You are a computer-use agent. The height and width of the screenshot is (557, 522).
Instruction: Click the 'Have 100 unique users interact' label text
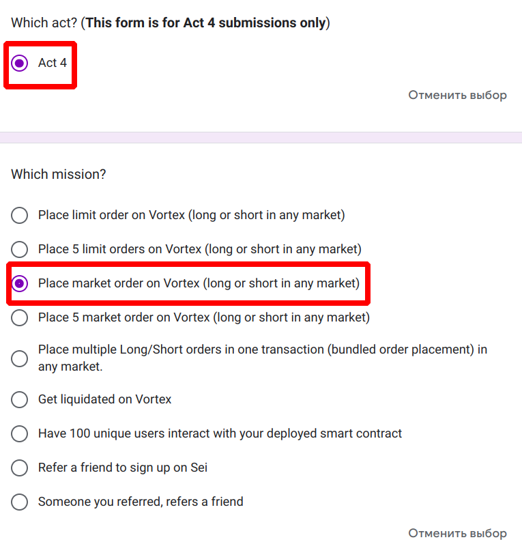[x=220, y=433]
